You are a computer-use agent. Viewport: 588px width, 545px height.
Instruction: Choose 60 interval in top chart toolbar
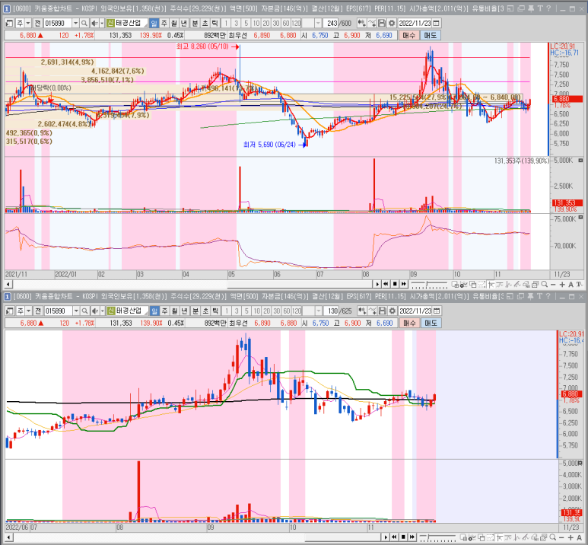coord(286,24)
